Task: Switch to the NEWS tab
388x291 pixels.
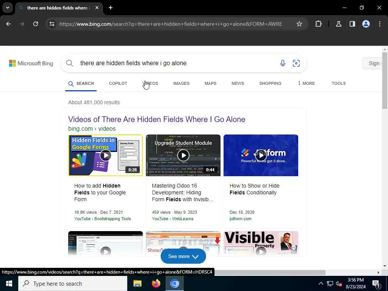Action: click(x=238, y=83)
